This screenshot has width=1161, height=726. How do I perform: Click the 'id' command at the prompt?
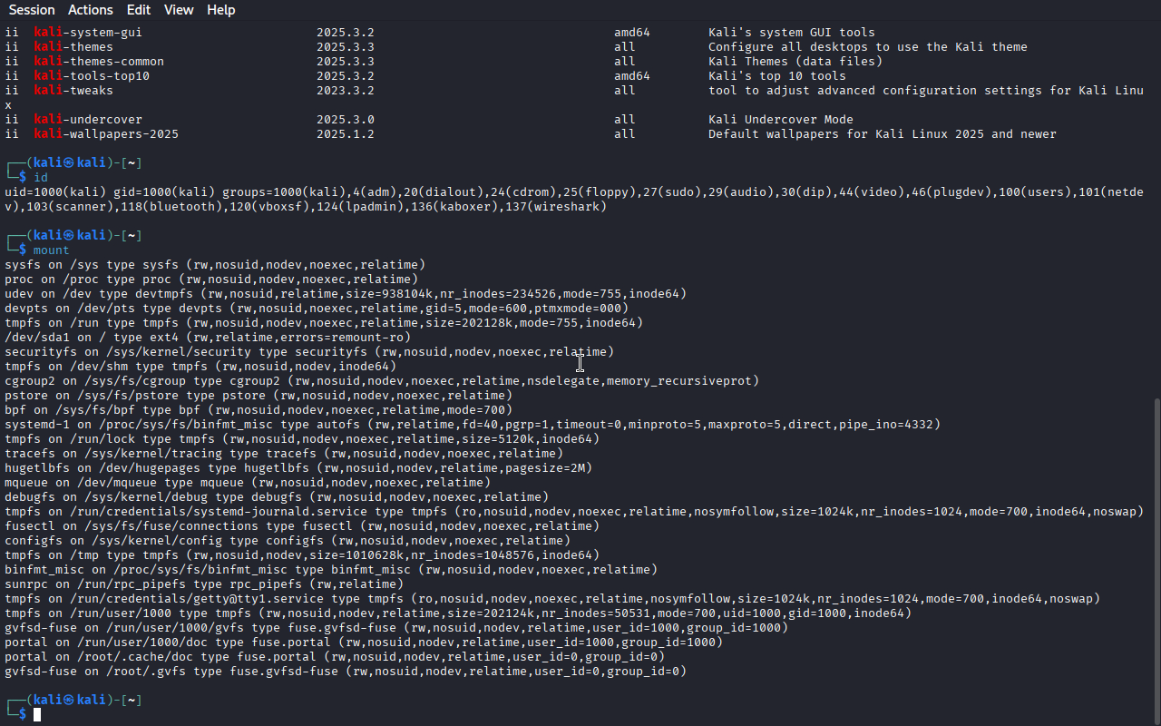pos(41,178)
